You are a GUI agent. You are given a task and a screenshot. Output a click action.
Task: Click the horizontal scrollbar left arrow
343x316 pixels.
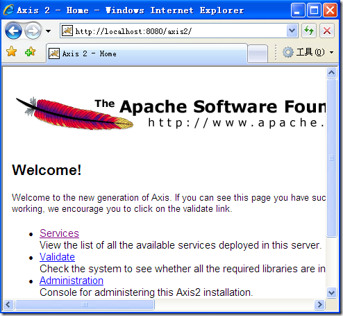pyautogui.click(x=8, y=304)
